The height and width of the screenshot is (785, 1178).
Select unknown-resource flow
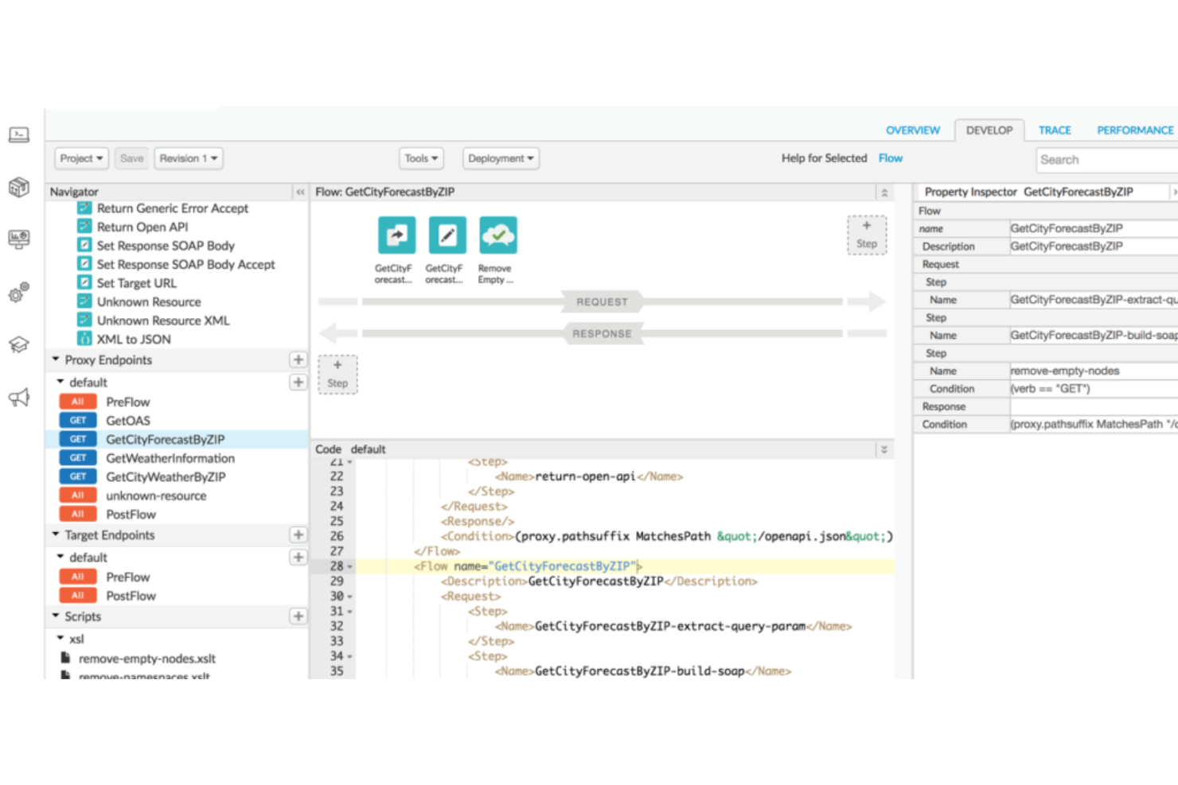tap(155, 495)
